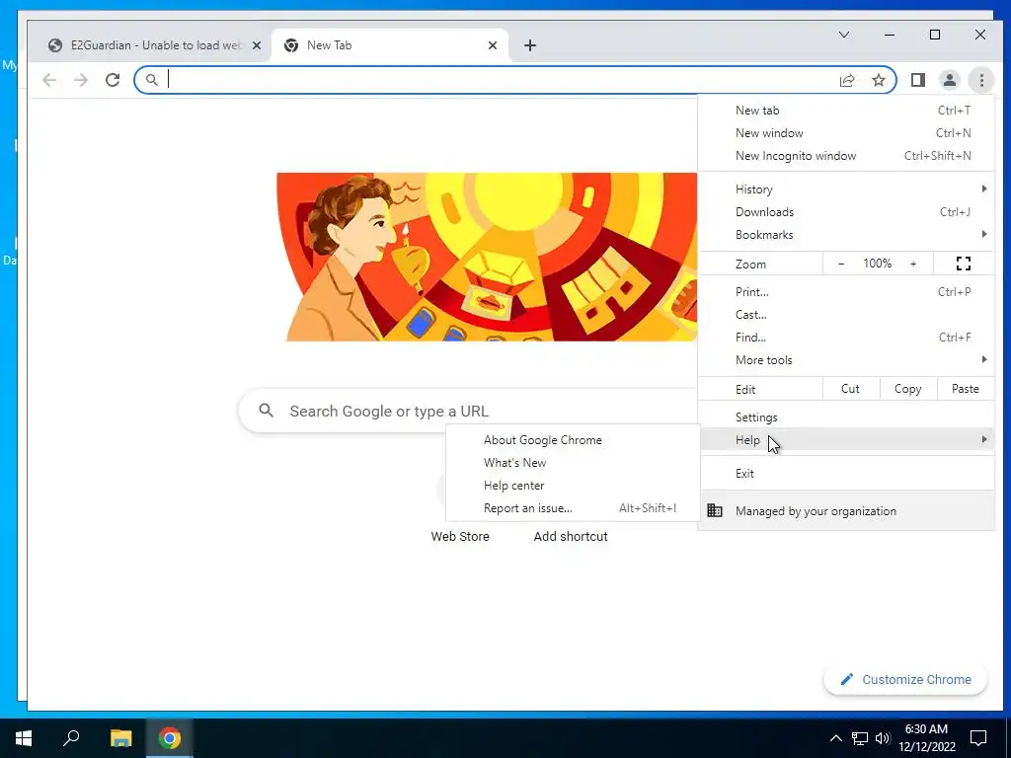Click the forward navigation arrow

(x=81, y=80)
